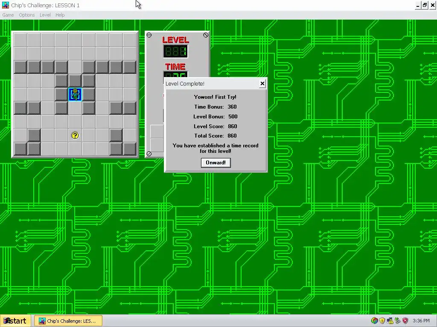Restore down the Chip's Challenge window
The image size is (437, 327).
pyautogui.click(x=425, y=5)
